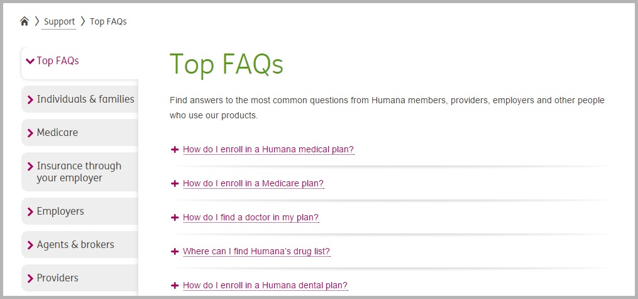Open 'How do I enroll in a Medicare plan?'
The image size is (638, 299).
pyautogui.click(x=253, y=183)
